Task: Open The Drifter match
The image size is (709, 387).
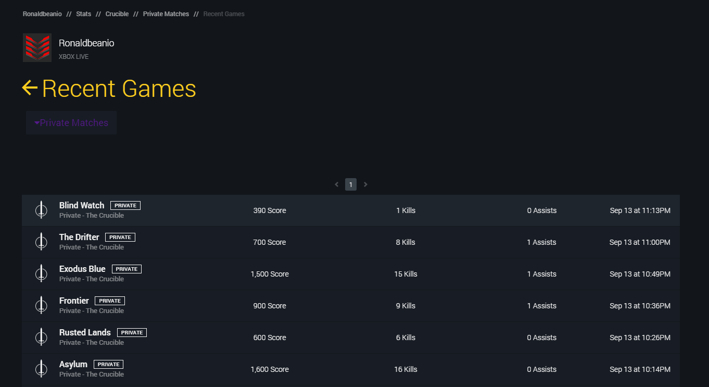Action: pos(351,242)
